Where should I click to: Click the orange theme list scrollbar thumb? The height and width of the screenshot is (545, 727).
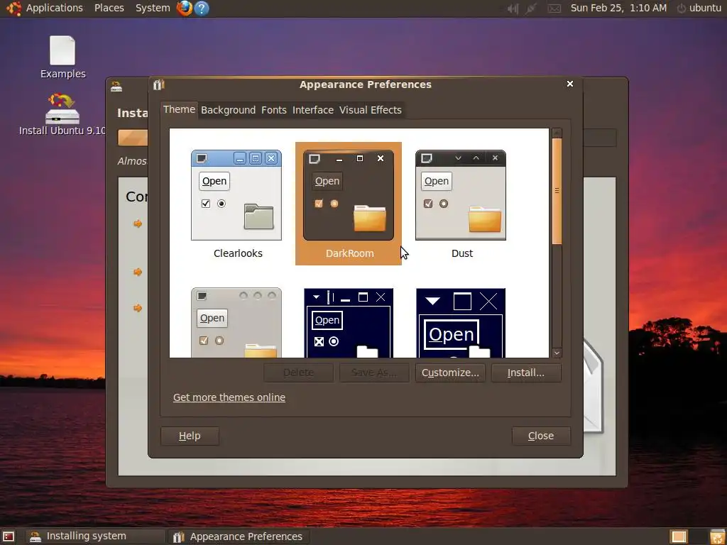(557, 191)
